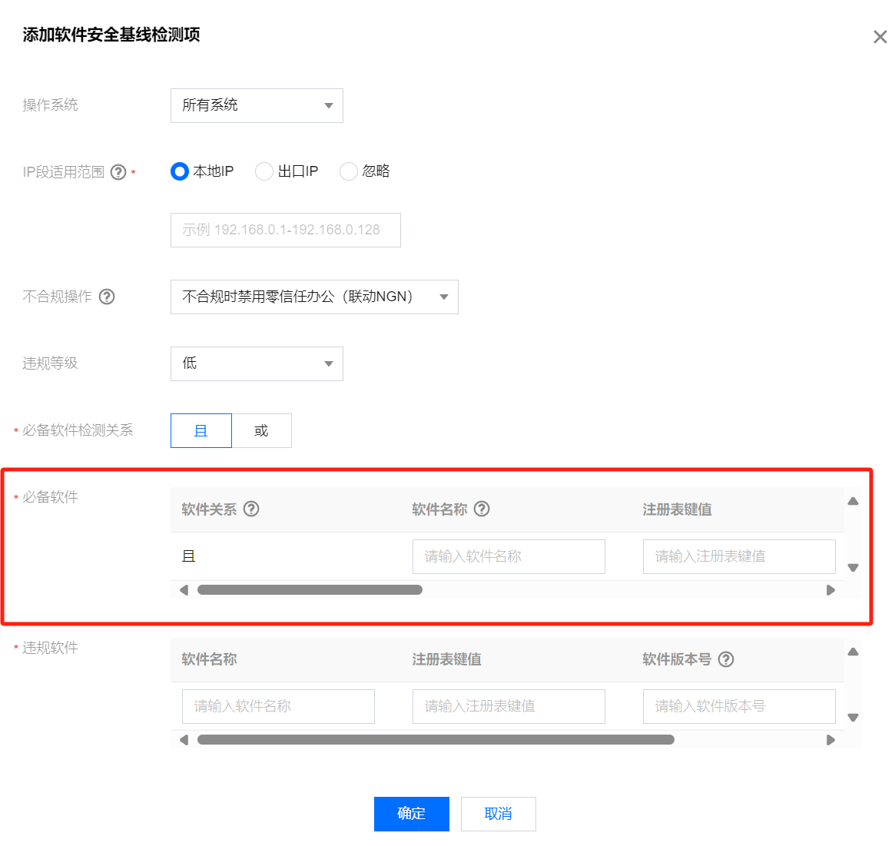Click the 确定 button
The width and height of the screenshot is (895, 846).
tap(412, 814)
